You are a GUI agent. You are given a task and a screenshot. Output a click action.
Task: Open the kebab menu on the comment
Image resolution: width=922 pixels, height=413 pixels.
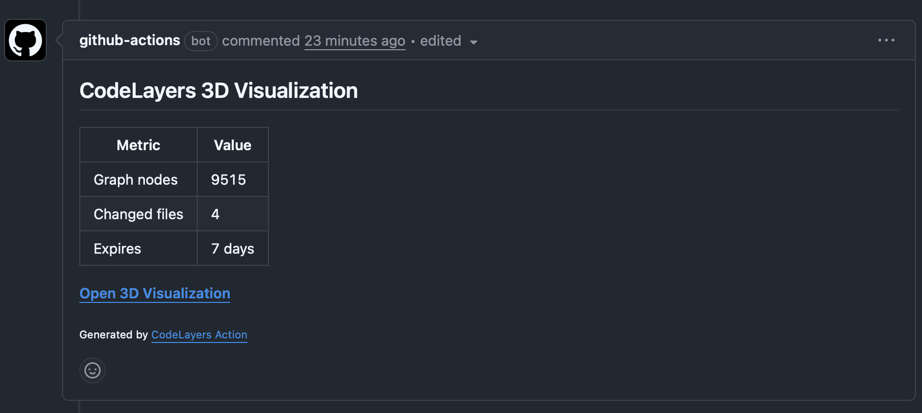[x=886, y=41]
